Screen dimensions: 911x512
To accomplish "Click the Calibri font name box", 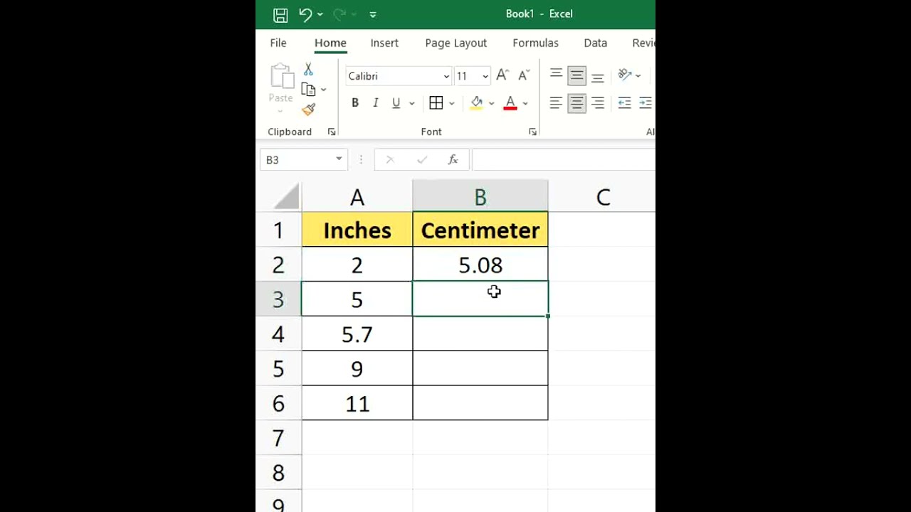I will [x=394, y=76].
